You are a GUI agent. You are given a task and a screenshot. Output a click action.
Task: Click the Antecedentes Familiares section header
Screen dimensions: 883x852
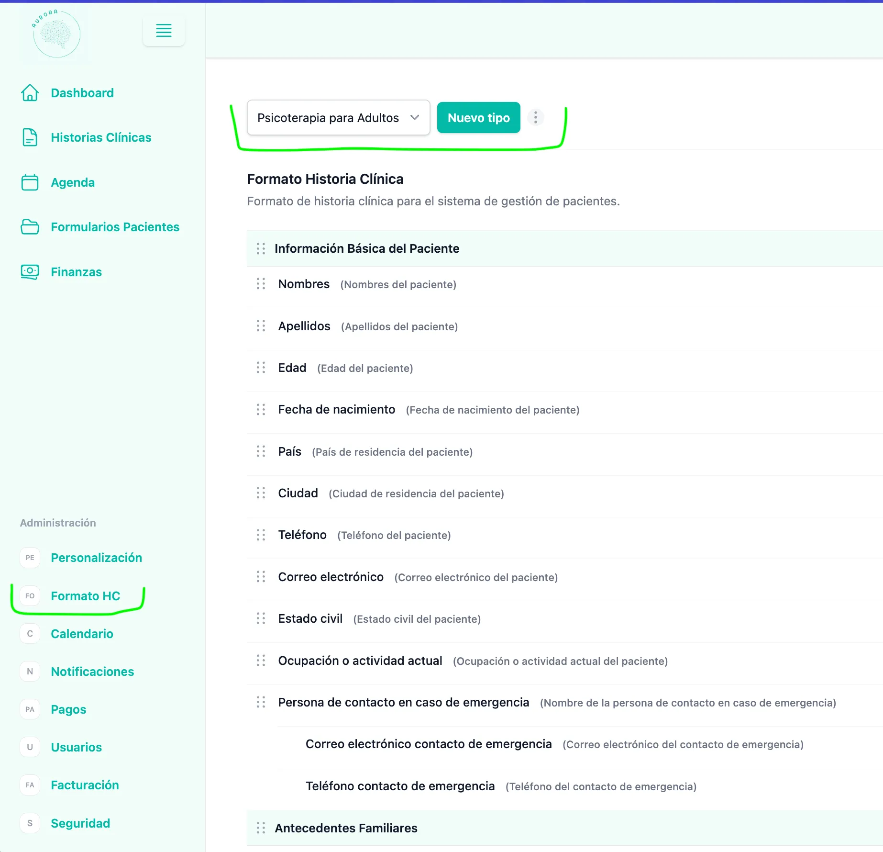pos(564,828)
